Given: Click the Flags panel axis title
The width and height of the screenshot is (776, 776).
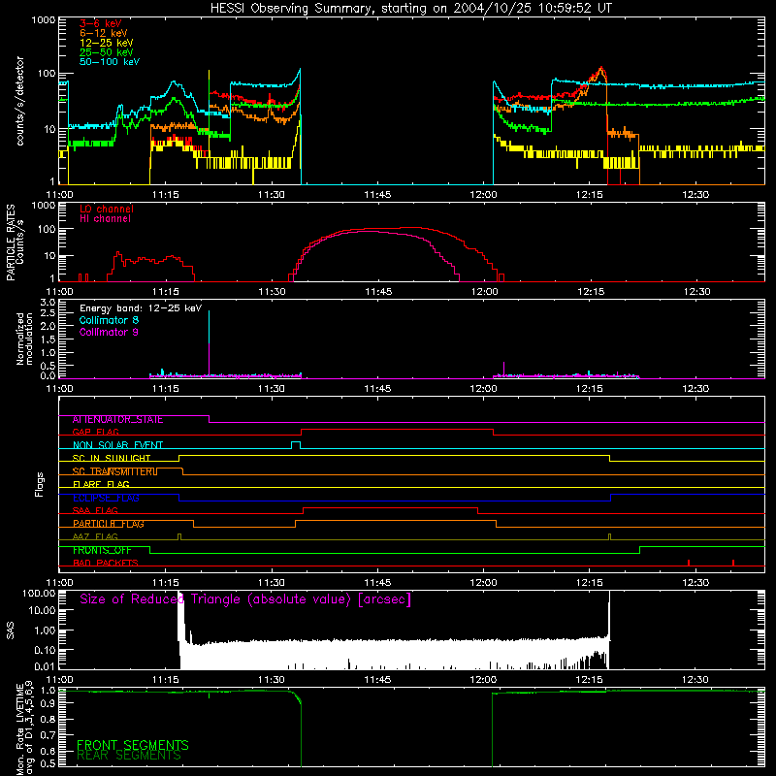Looking at the screenshot, I should point(40,484).
